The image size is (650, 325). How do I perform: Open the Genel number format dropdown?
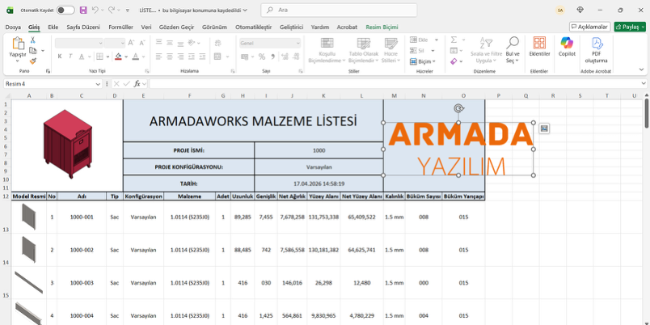point(270,43)
